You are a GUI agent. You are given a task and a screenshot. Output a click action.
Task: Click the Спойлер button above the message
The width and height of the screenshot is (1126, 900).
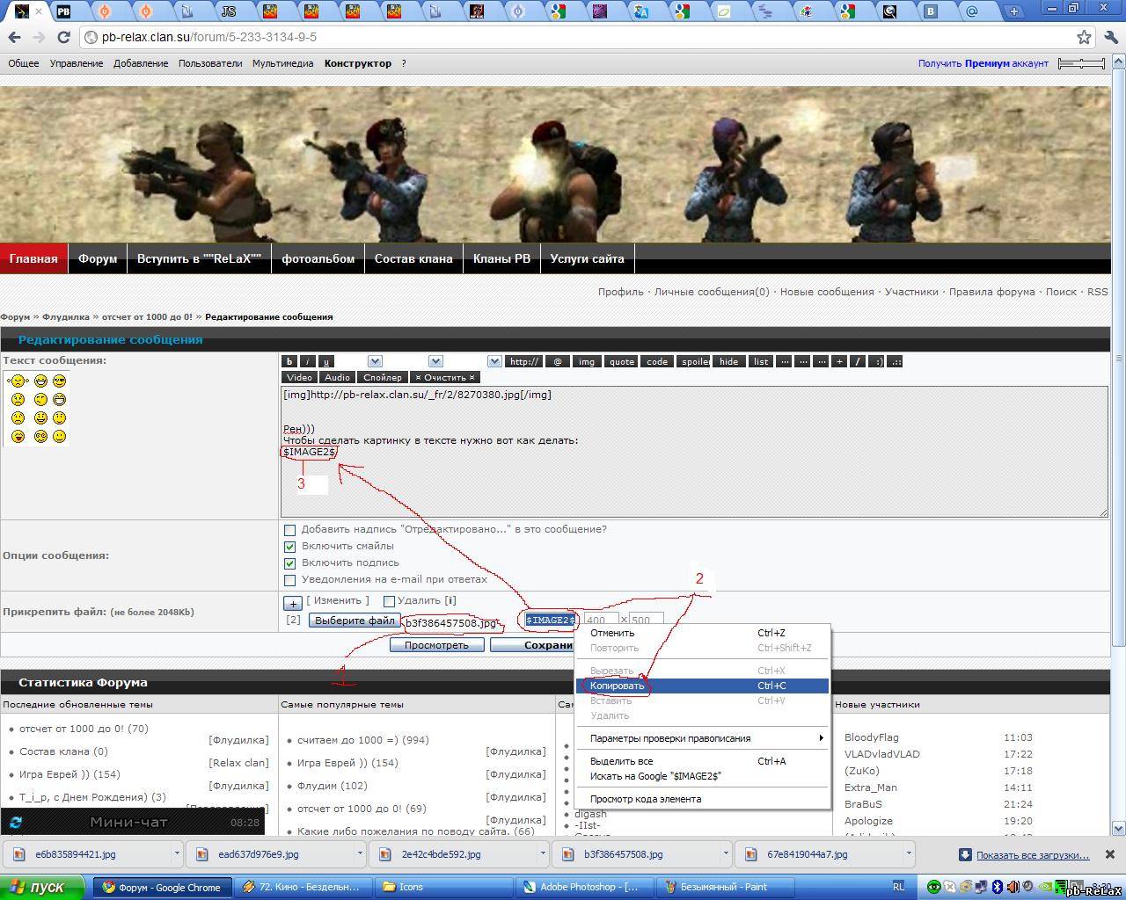(383, 377)
